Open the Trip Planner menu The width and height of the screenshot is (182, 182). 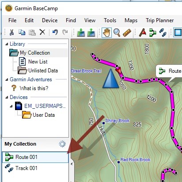pyautogui.click(x=160, y=20)
